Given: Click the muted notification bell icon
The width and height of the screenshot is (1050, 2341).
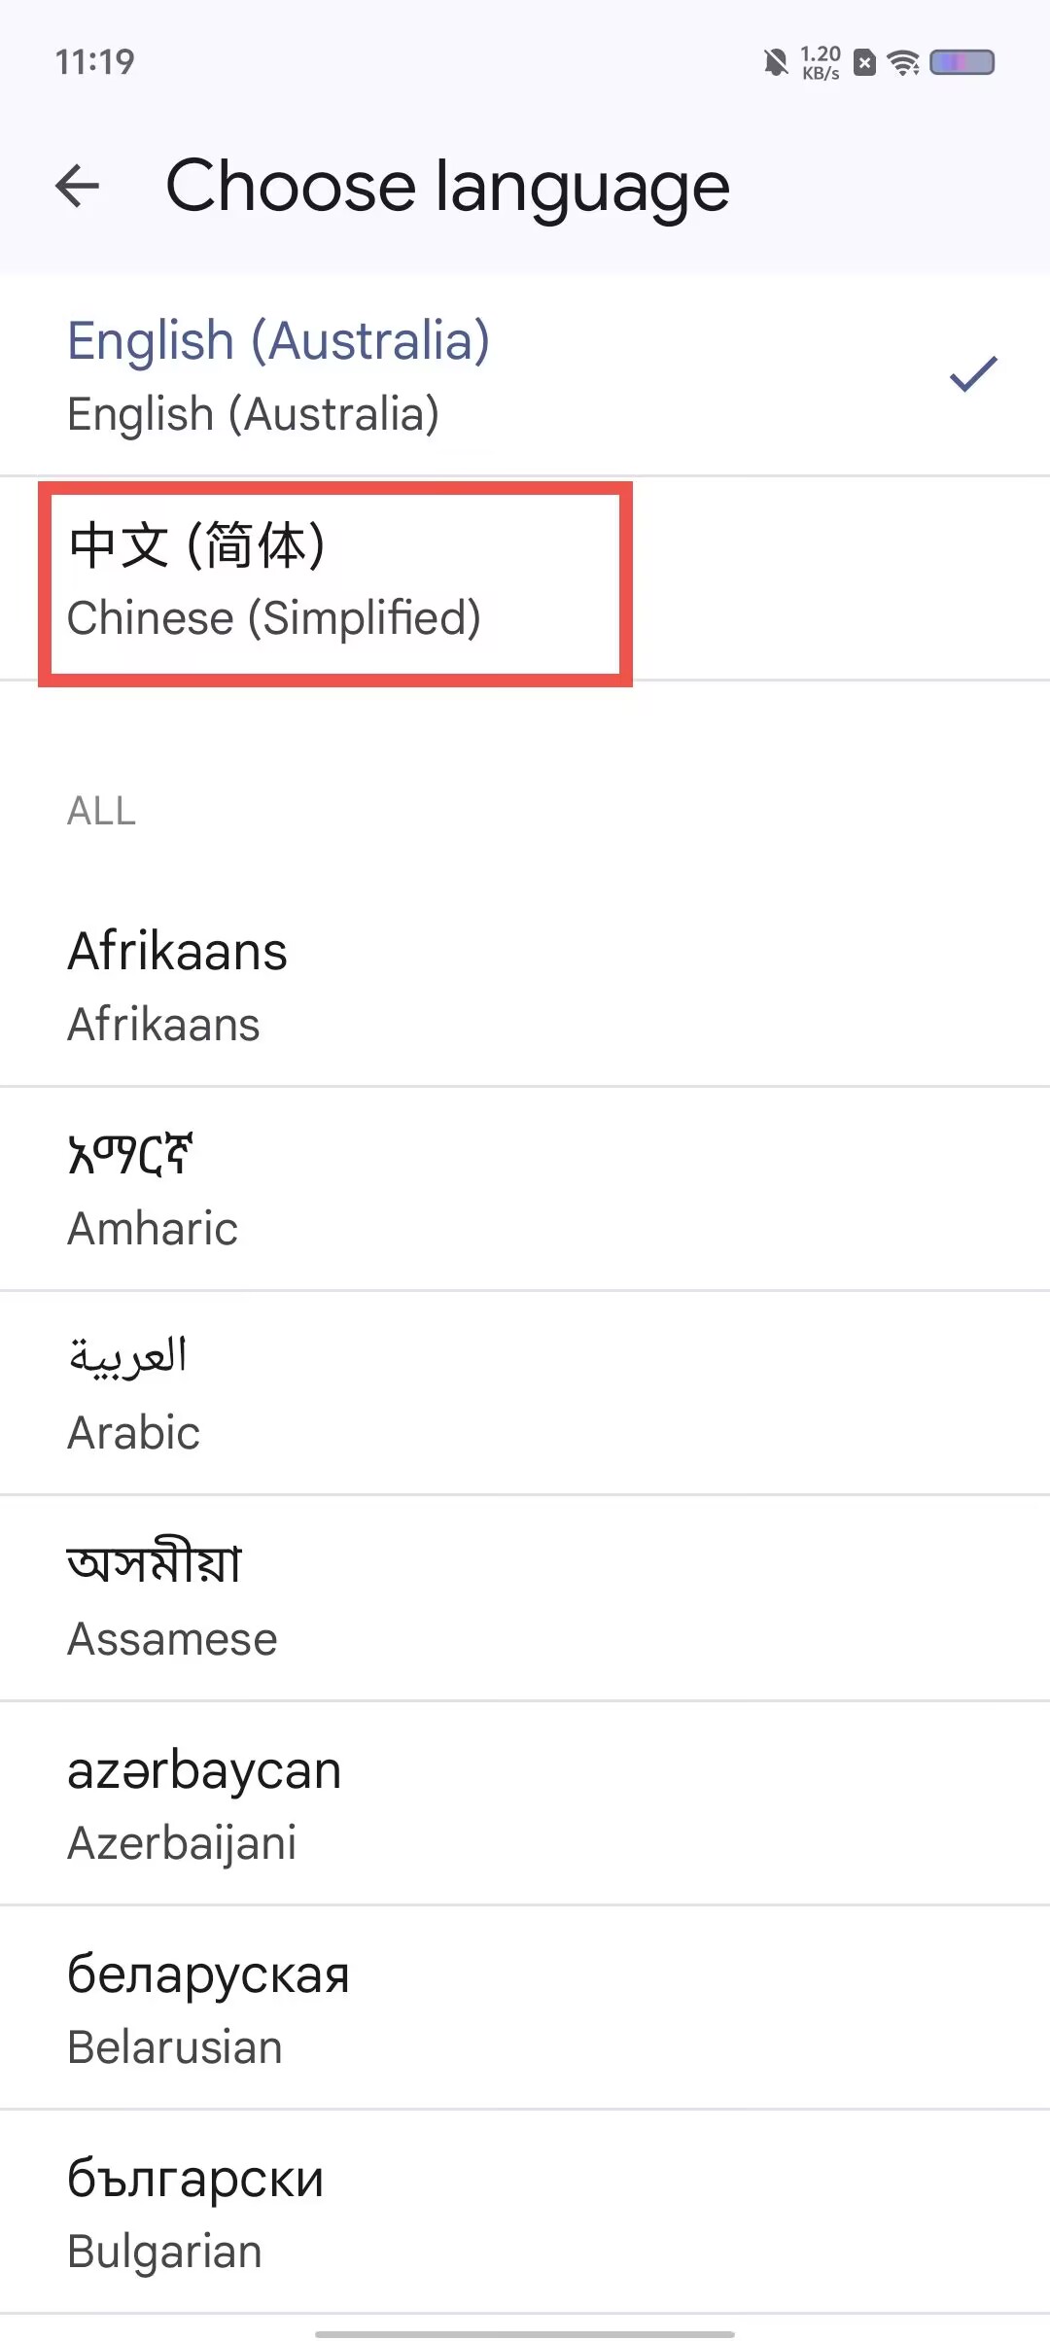Looking at the screenshot, I should (775, 63).
